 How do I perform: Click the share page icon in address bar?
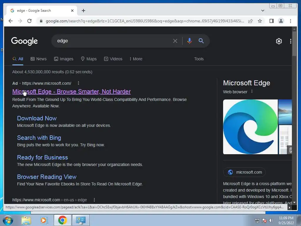[250, 21]
